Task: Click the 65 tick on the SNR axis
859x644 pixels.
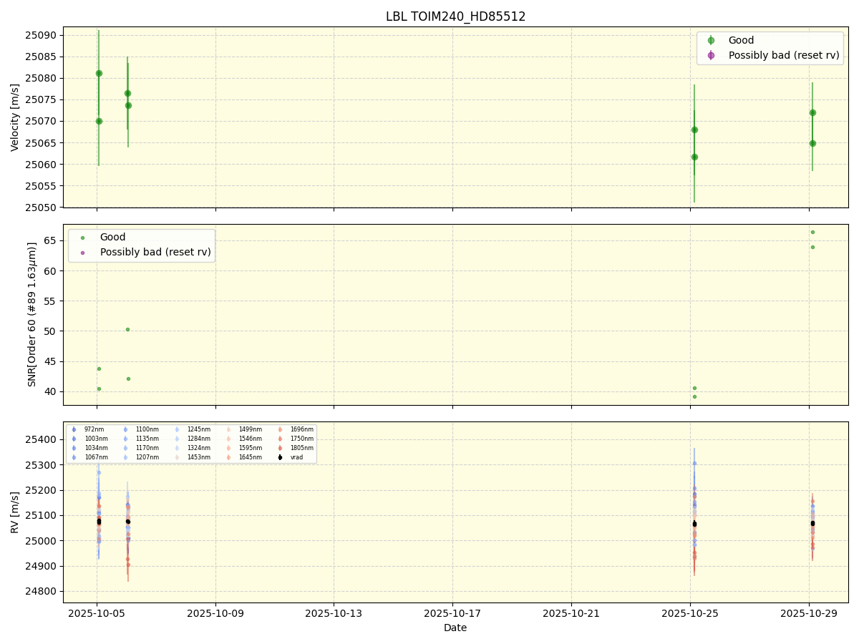Action: click(x=52, y=240)
